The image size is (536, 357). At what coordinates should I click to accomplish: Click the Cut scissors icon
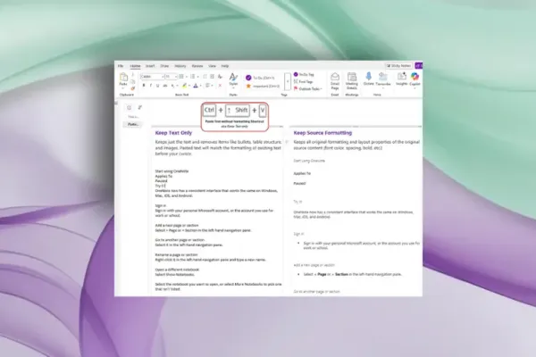point(133,76)
